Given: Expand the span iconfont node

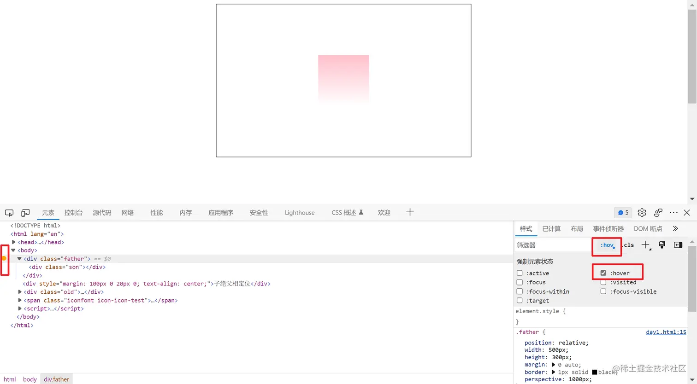Looking at the screenshot, I should pyautogui.click(x=20, y=300).
